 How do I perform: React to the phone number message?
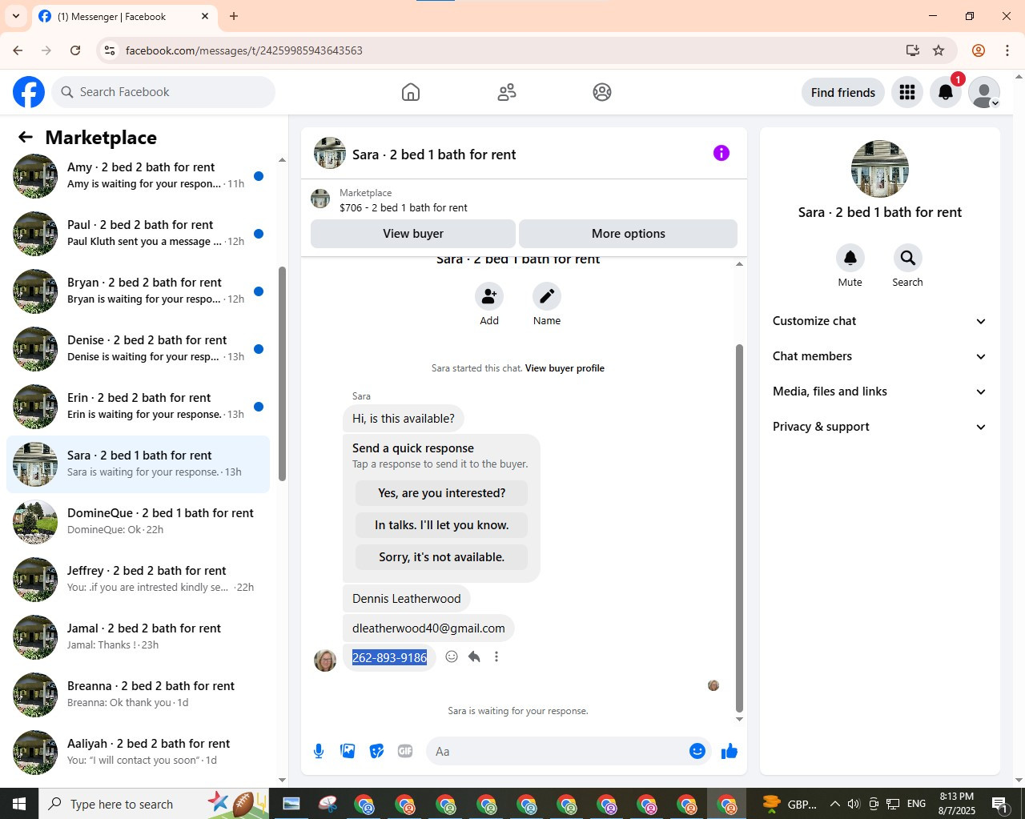452,656
